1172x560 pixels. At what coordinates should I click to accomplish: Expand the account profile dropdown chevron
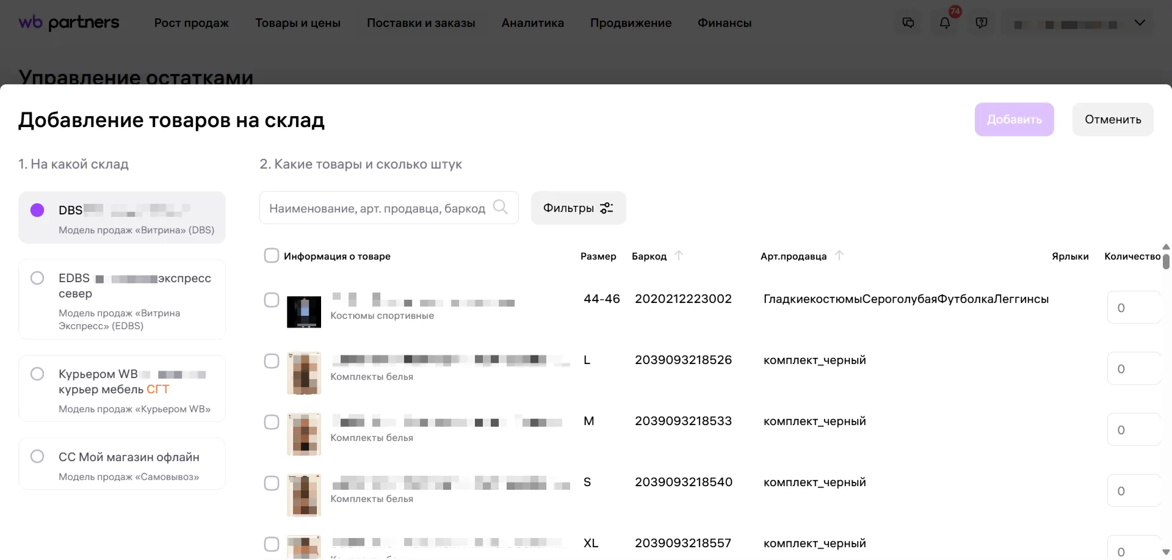point(1139,23)
